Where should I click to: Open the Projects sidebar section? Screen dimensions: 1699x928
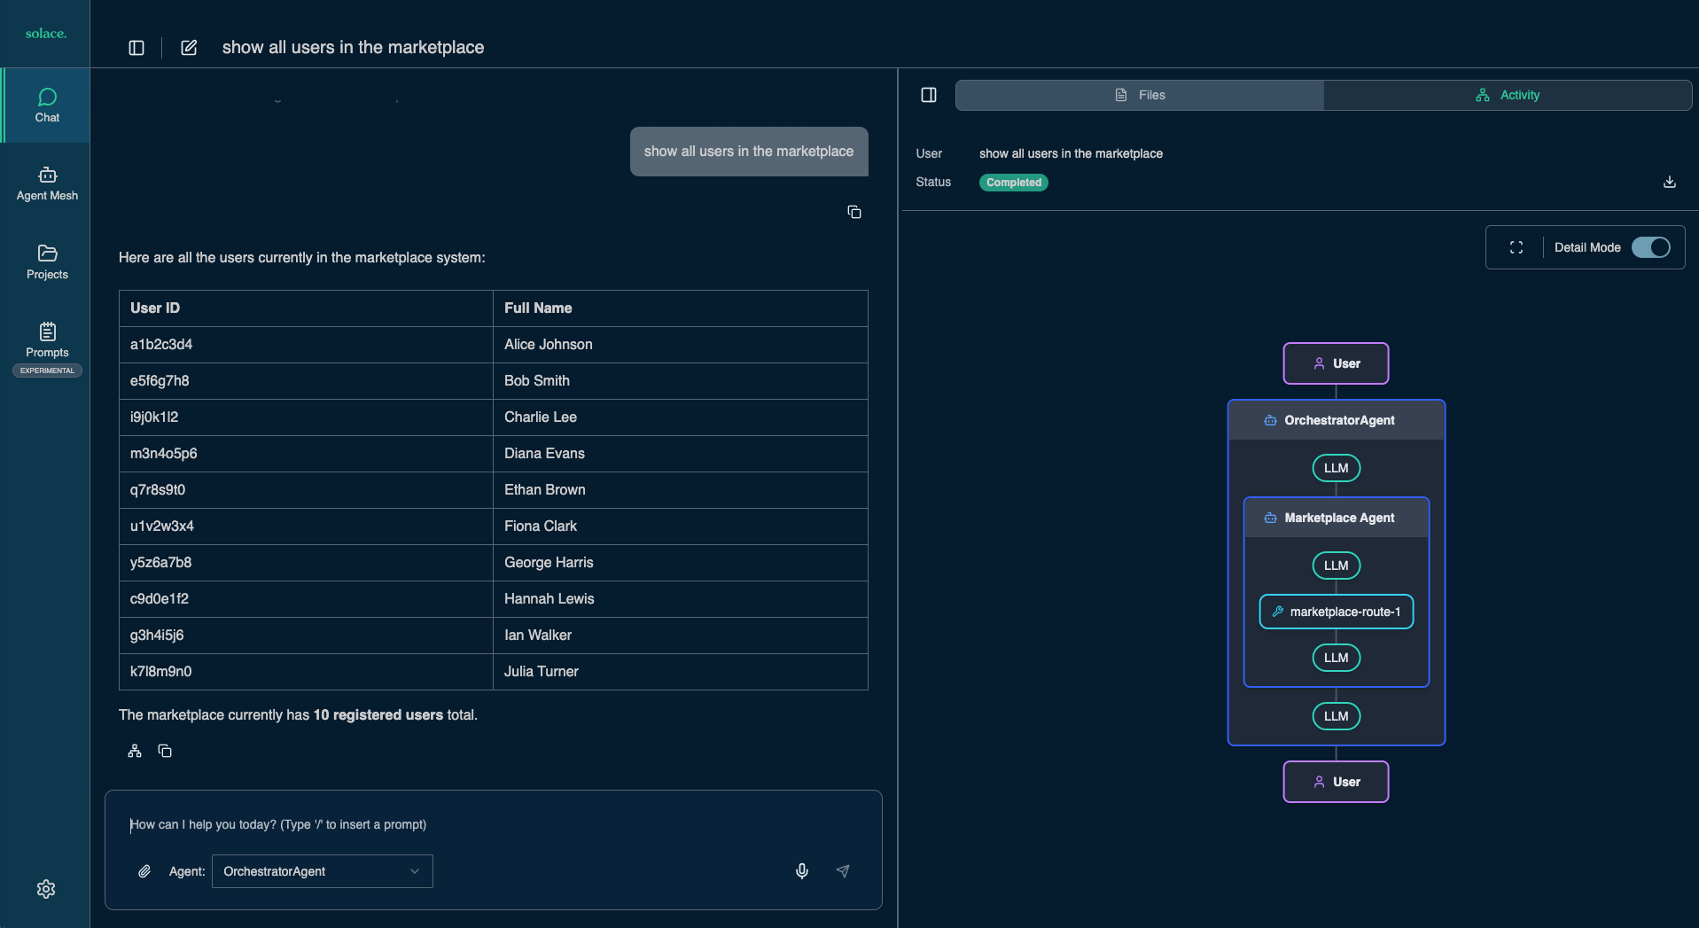click(47, 262)
